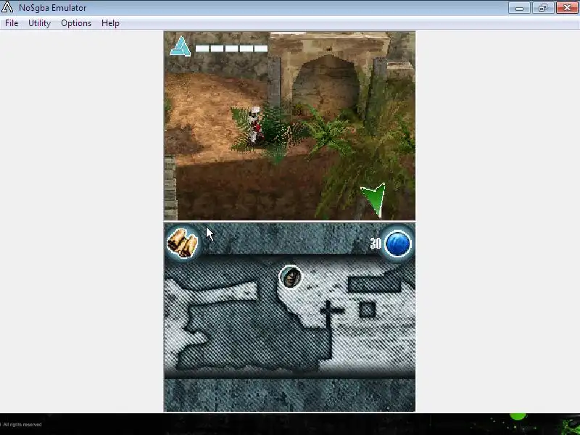This screenshot has width=580, height=435.
Task: Tap the small square building on map
Action: (x=368, y=310)
